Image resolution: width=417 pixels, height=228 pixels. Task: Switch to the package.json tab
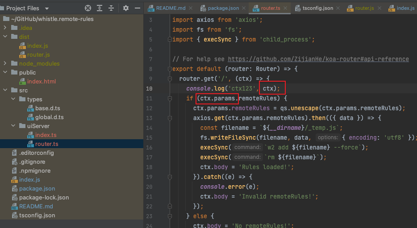point(223,8)
